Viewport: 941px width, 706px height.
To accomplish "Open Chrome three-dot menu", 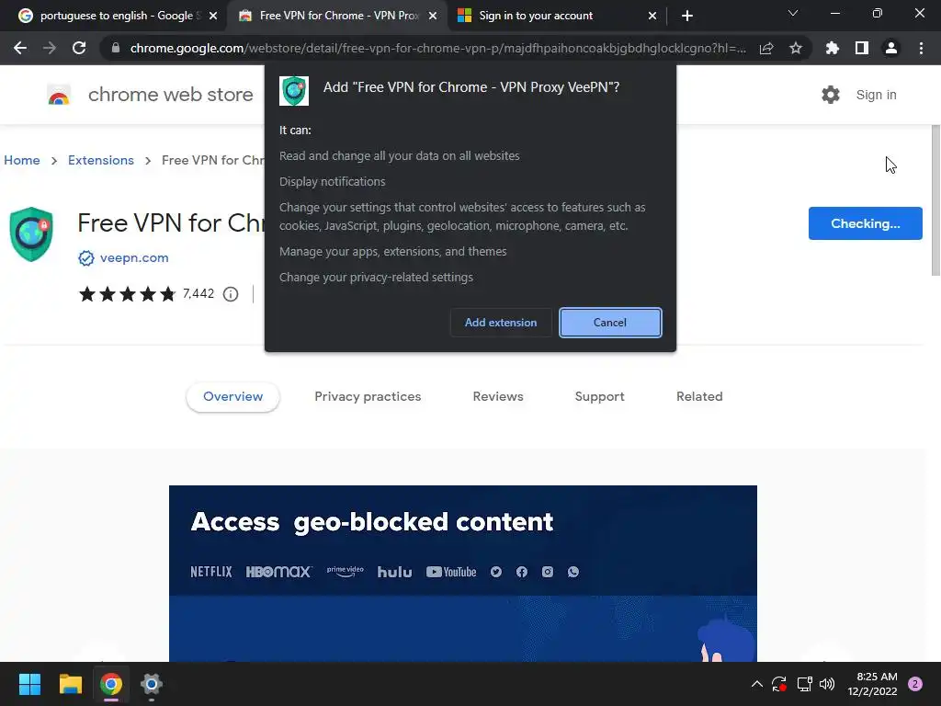I will (921, 48).
